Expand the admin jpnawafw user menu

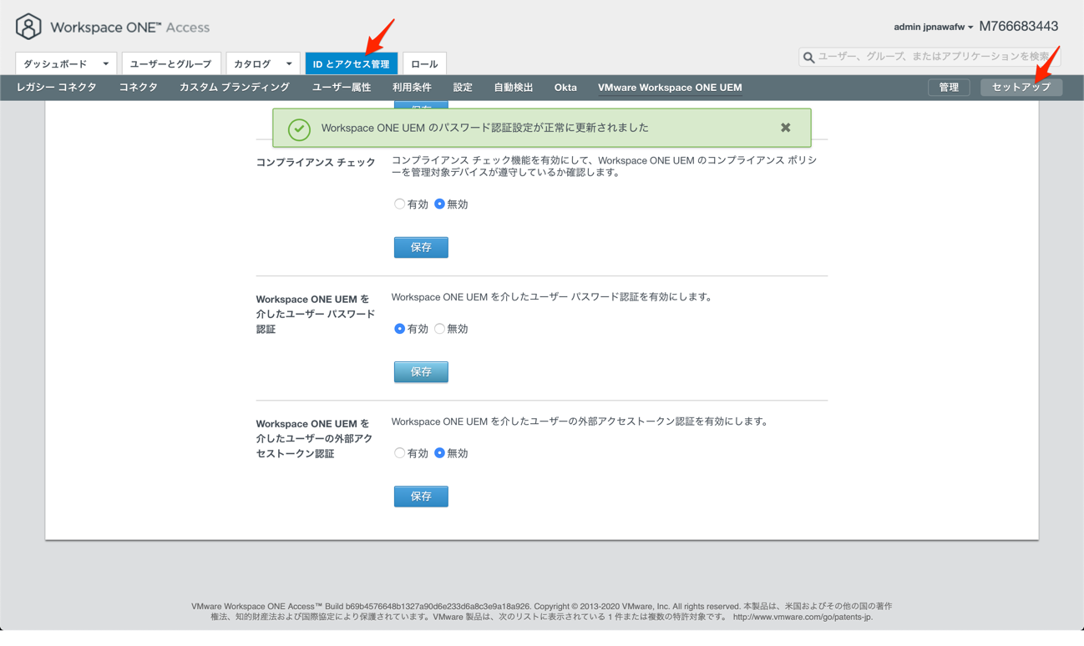click(933, 27)
